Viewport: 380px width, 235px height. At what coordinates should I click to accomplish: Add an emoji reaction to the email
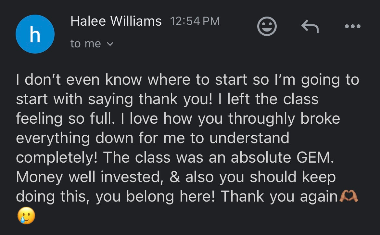click(x=267, y=26)
